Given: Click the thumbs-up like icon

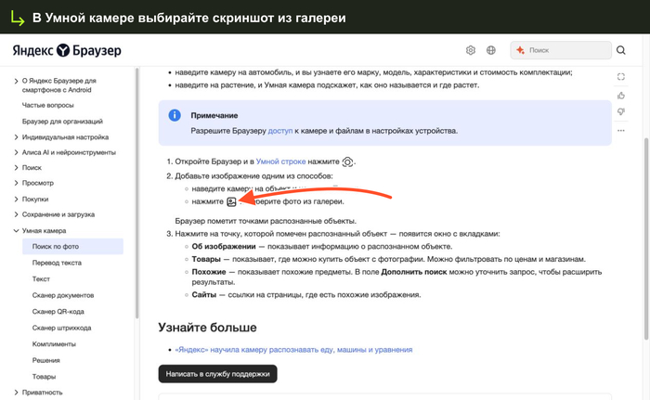Looking at the screenshot, I should point(620,96).
